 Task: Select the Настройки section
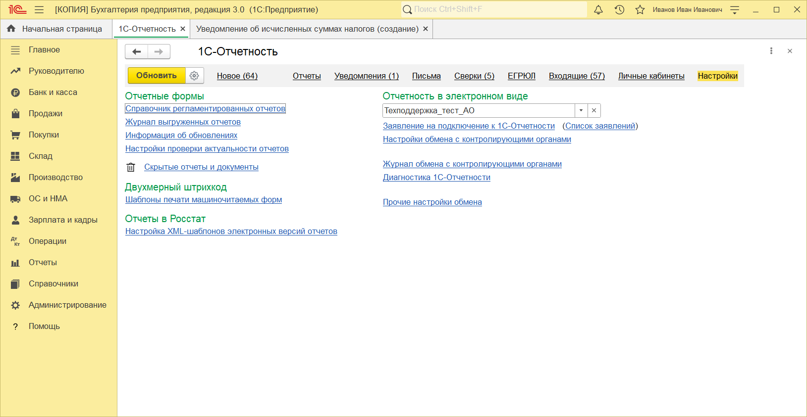click(718, 76)
